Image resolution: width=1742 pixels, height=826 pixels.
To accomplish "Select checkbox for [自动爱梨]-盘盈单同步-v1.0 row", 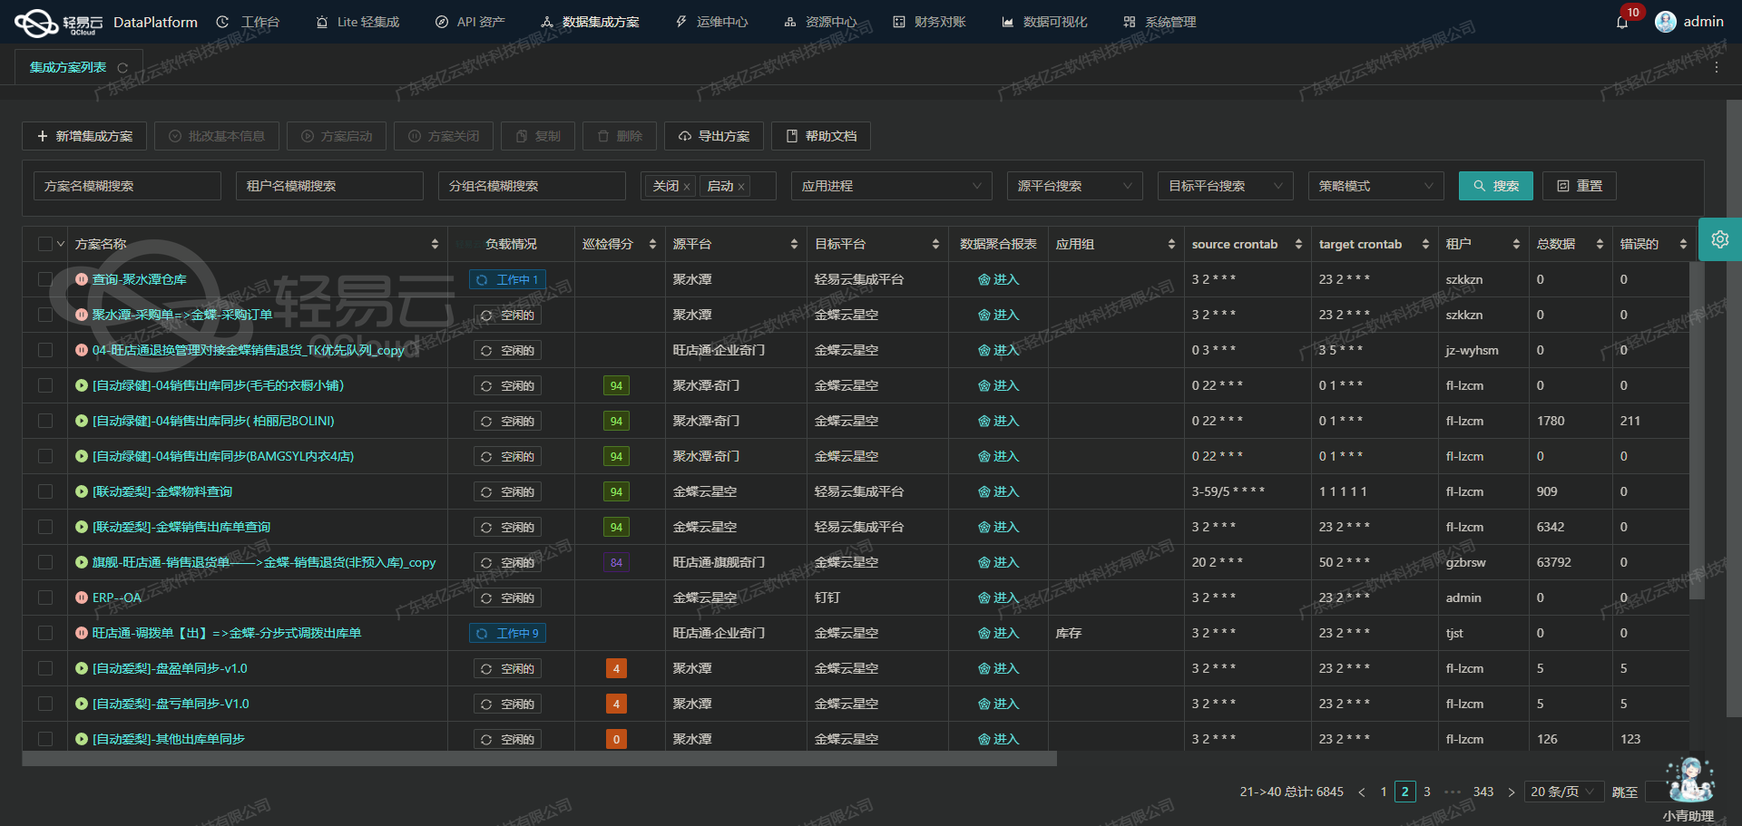I will pyautogui.click(x=45, y=668).
